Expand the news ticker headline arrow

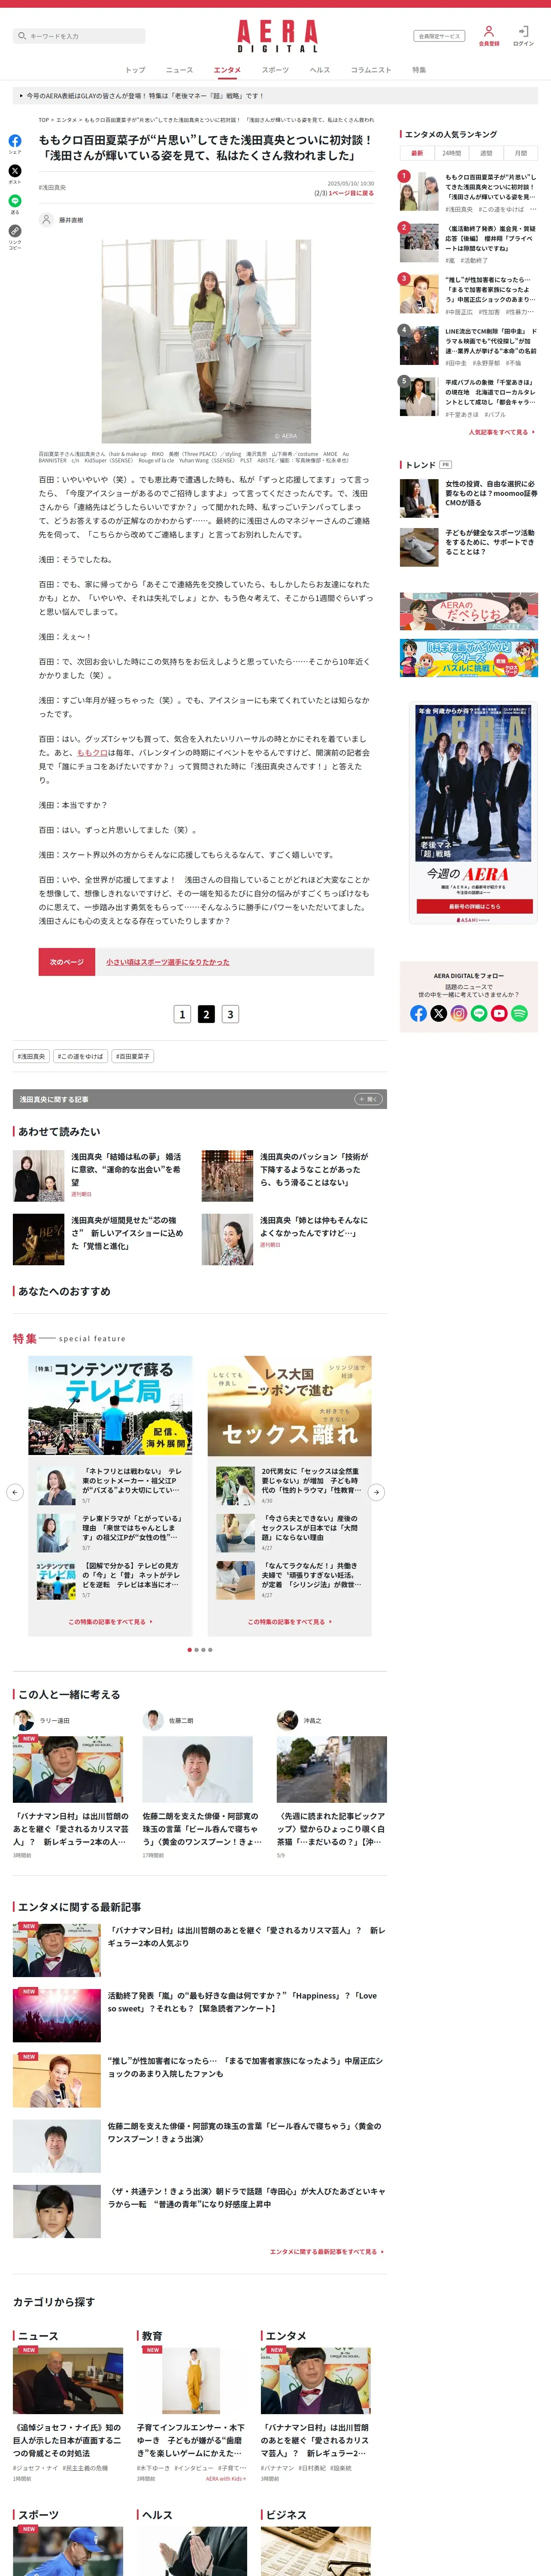21,96
